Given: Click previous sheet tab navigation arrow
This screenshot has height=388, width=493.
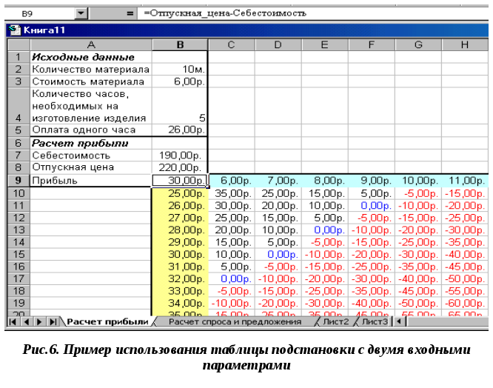Looking at the screenshot, I should pos(27,321).
